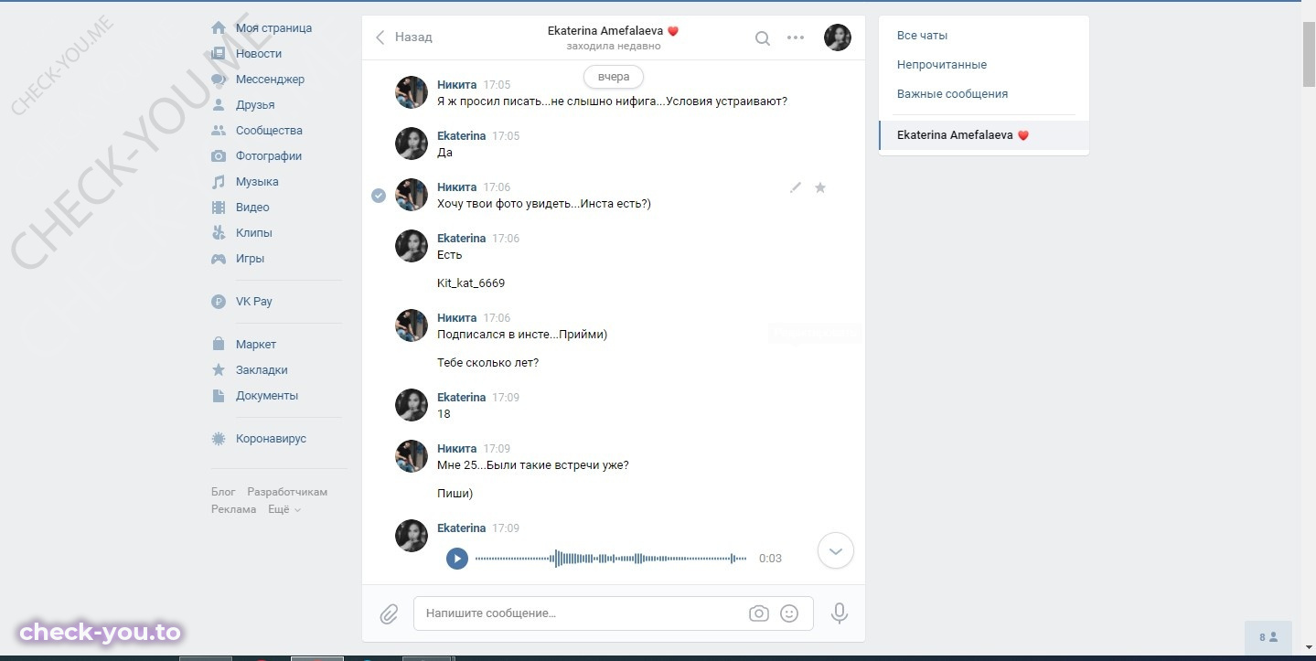
Task: Click the вчера date badge
Action: click(614, 77)
